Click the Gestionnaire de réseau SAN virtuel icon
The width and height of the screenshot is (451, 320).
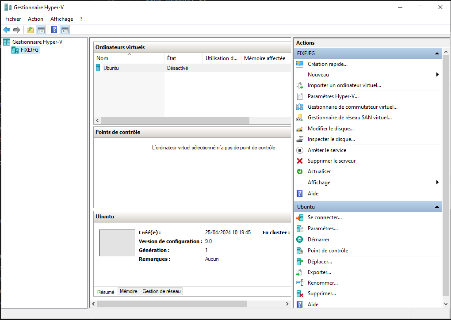300,118
